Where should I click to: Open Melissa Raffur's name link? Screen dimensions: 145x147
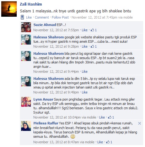coord(46,123)
